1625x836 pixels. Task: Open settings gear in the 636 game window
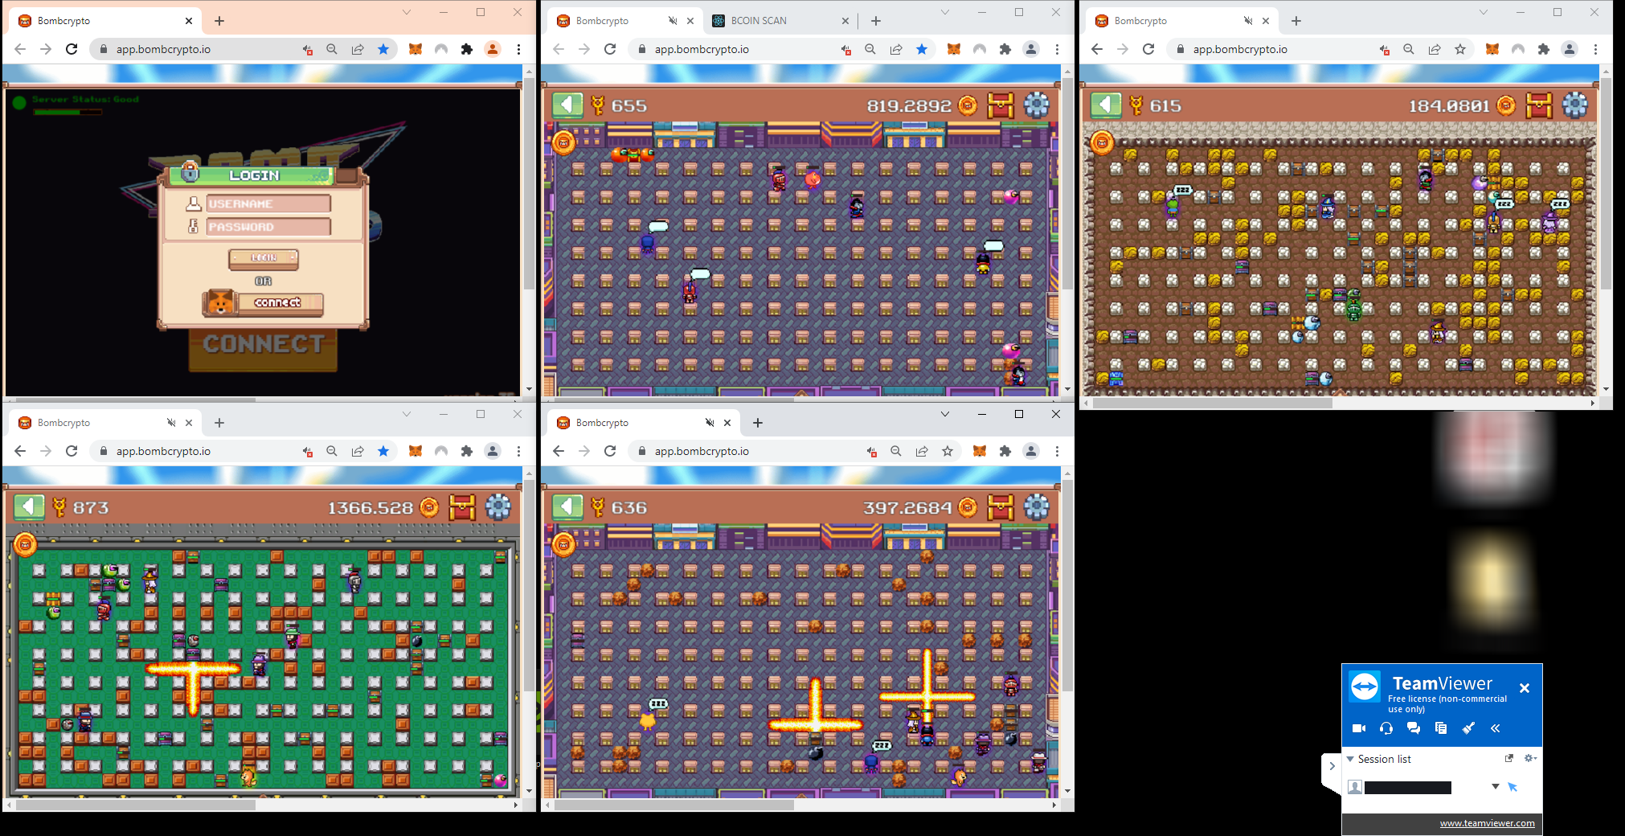(x=1037, y=507)
